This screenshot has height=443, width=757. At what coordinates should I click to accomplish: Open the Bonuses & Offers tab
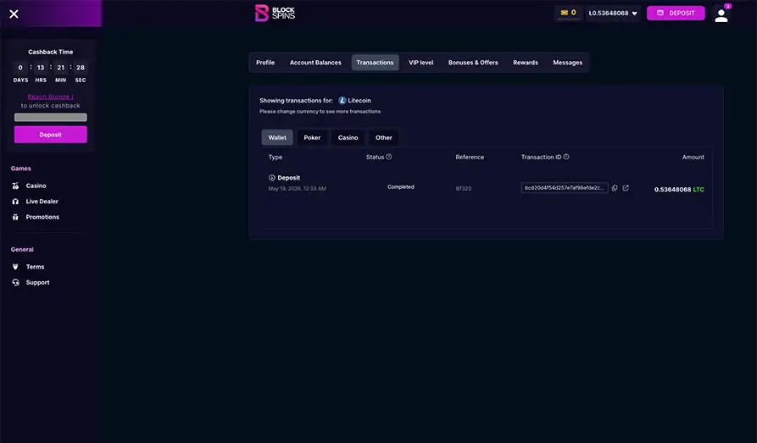tap(473, 63)
